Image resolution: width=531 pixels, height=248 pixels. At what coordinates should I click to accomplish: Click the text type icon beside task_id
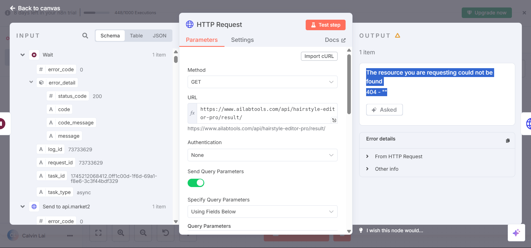coord(41,176)
